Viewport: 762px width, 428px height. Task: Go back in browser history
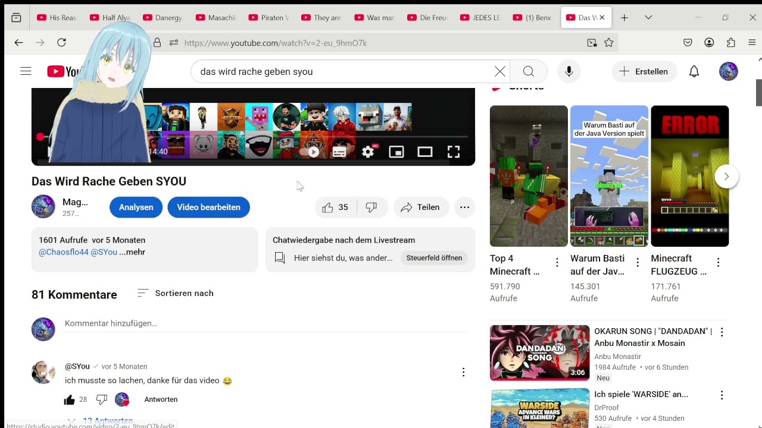tap(18, 43)
